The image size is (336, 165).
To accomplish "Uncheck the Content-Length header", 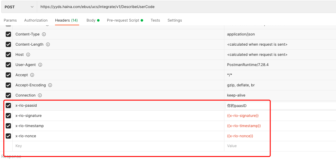I will [8, 44].
